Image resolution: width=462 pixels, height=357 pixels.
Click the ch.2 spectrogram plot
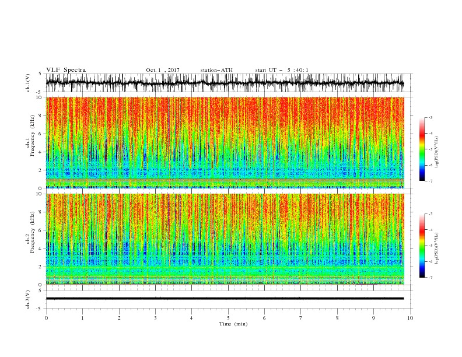[225, 239]
